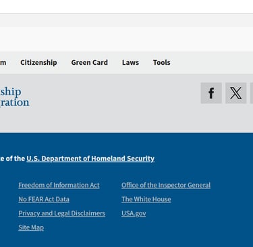This screenshot has width=253, height=247.
Task: Open the Citizenship menu item
Action: 38,62
